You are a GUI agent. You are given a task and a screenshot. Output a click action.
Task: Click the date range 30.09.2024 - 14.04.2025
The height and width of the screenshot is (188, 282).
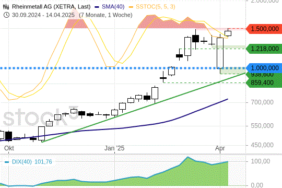43,15
